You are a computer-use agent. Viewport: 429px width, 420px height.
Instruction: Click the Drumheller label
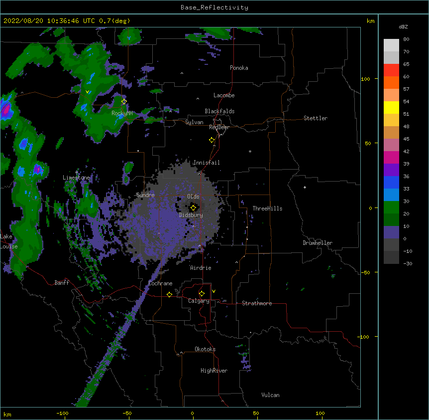(x=318, y=243)
